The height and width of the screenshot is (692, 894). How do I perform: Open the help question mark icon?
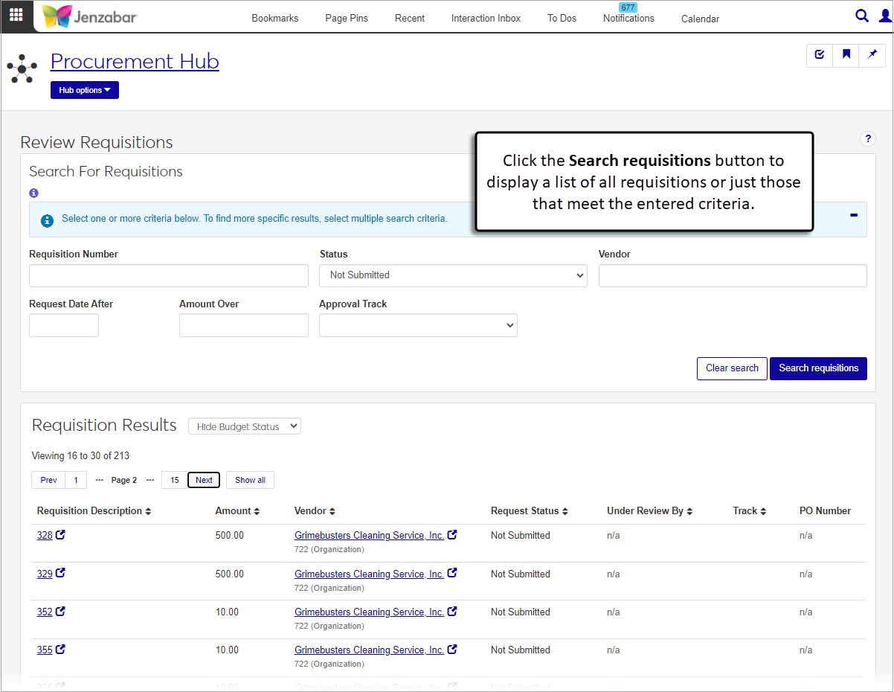(x=867, y=139)
